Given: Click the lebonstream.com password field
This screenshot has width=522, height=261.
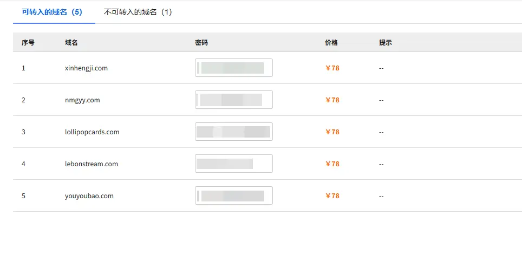Looking at the screenshot, I should pyautogui.click(x=234, y=164).
